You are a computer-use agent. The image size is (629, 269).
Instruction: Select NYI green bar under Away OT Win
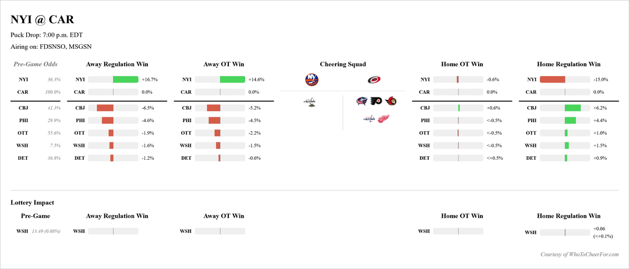[x=232, y=79]
